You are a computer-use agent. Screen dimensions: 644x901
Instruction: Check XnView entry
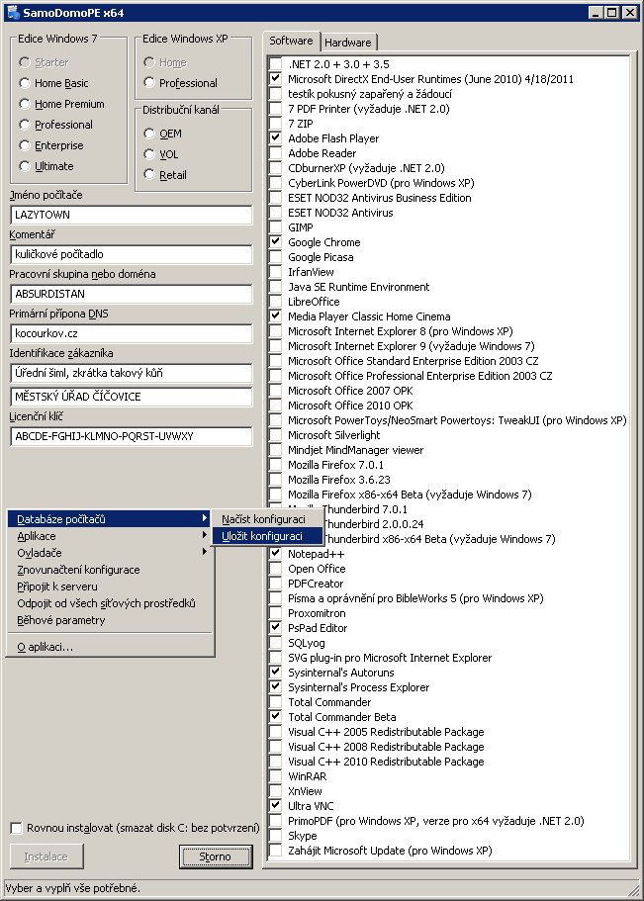click(275, 790)
